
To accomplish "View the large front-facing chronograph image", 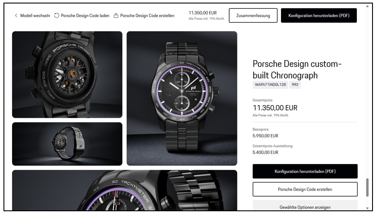I will pos(182,98).
